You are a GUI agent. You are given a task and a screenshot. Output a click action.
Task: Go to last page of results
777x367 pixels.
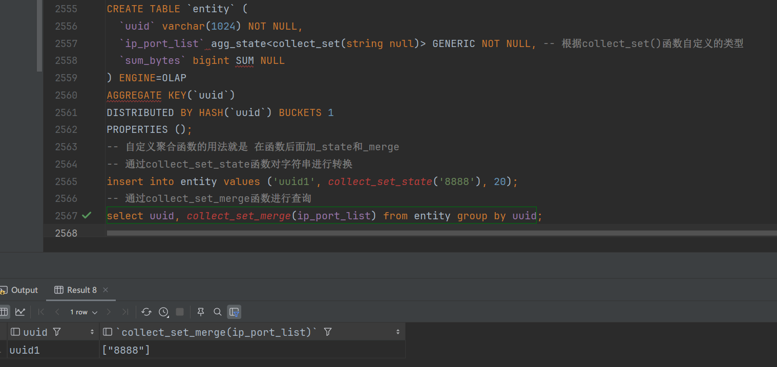(x=124, y=312)
